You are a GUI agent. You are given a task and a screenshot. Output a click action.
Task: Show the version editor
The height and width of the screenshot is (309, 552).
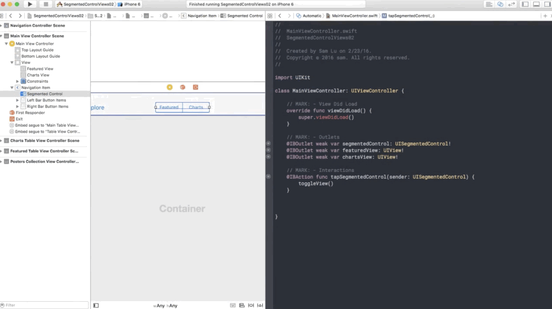pos(511,4)
